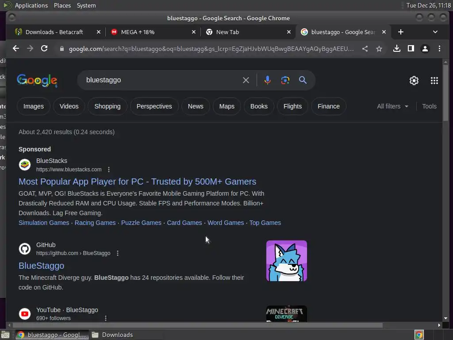Open the System menu
This screenshot has width=453, height=340.
pos(86,5)
